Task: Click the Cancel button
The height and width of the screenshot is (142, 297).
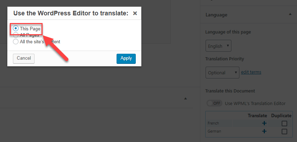Action: (24, 58)
